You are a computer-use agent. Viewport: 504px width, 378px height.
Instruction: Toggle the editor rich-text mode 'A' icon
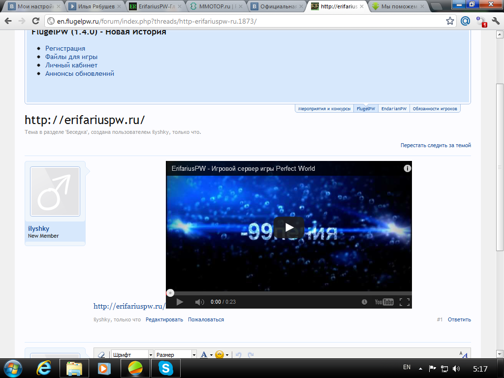[463, 354]
